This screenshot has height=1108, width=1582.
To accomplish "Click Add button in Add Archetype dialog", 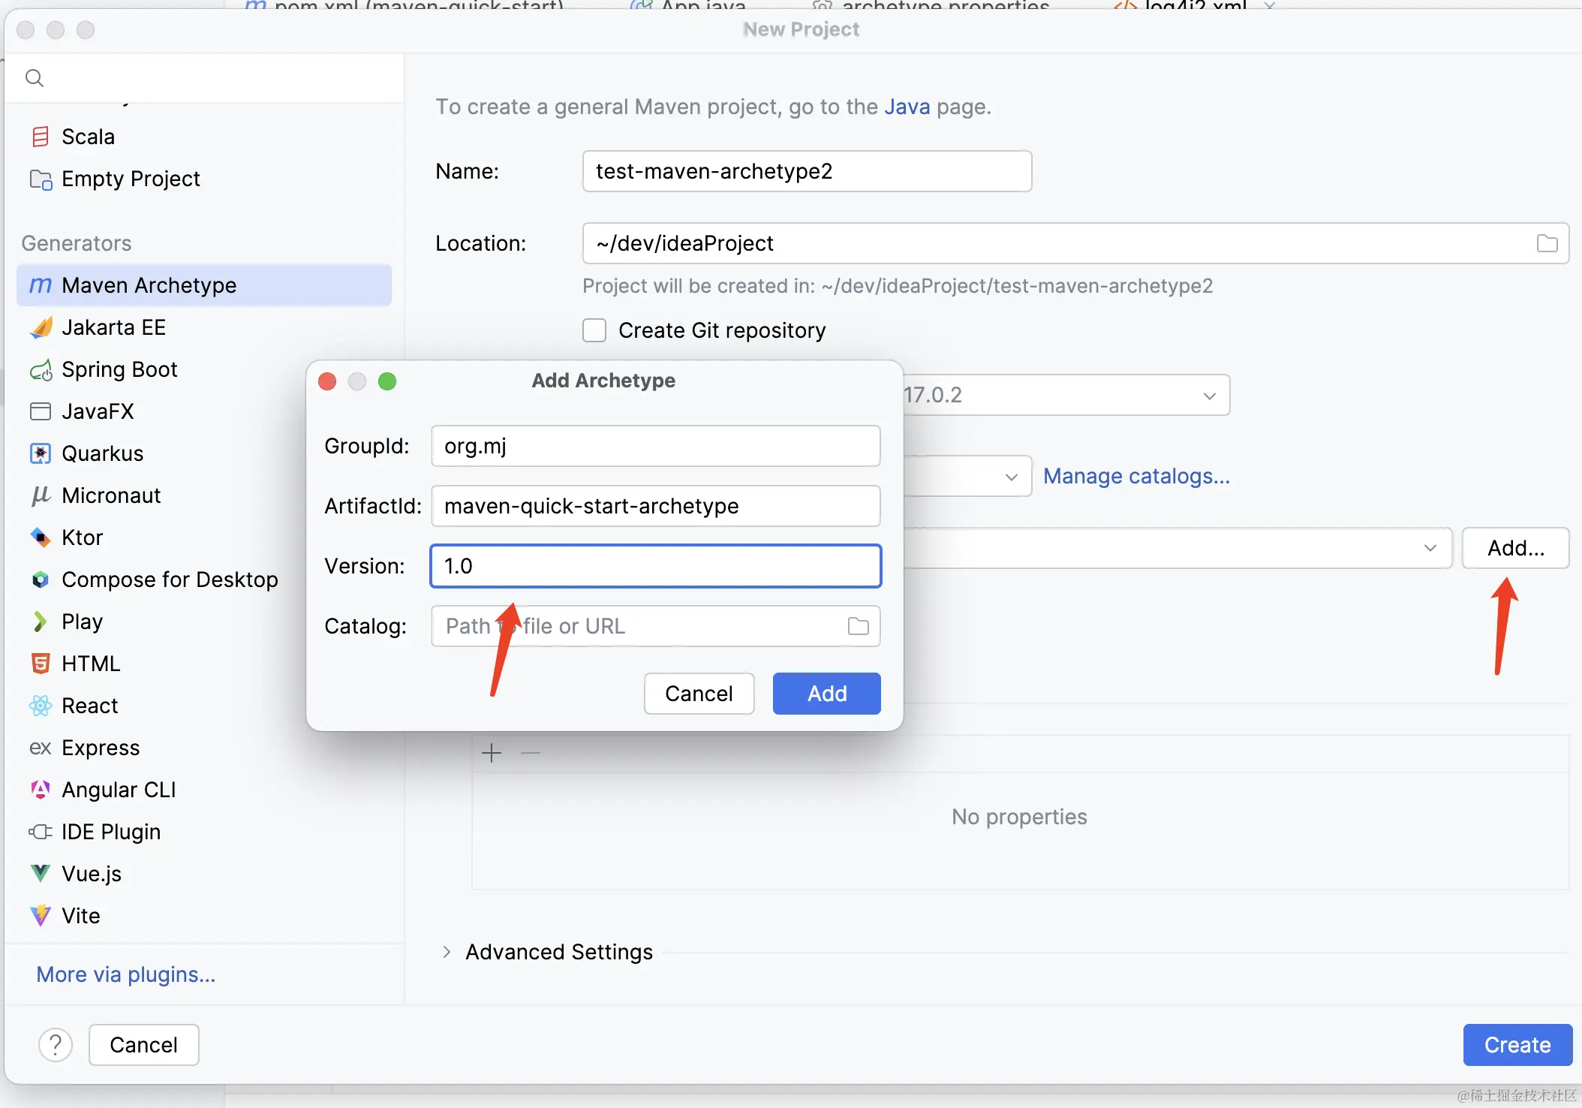I will click(x=826, y=694).
